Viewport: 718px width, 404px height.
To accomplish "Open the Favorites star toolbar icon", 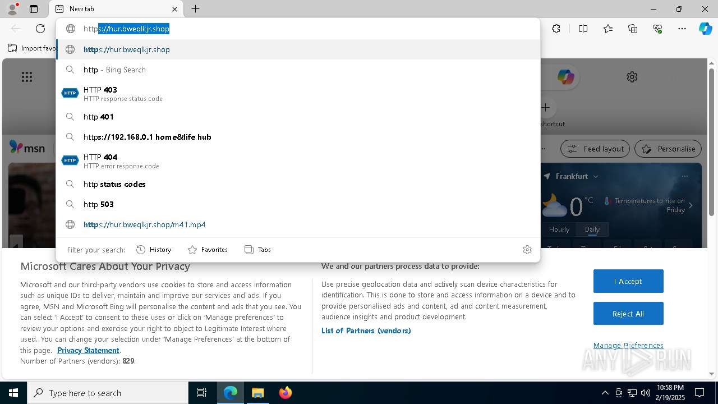I will click(x=608, y=29).
